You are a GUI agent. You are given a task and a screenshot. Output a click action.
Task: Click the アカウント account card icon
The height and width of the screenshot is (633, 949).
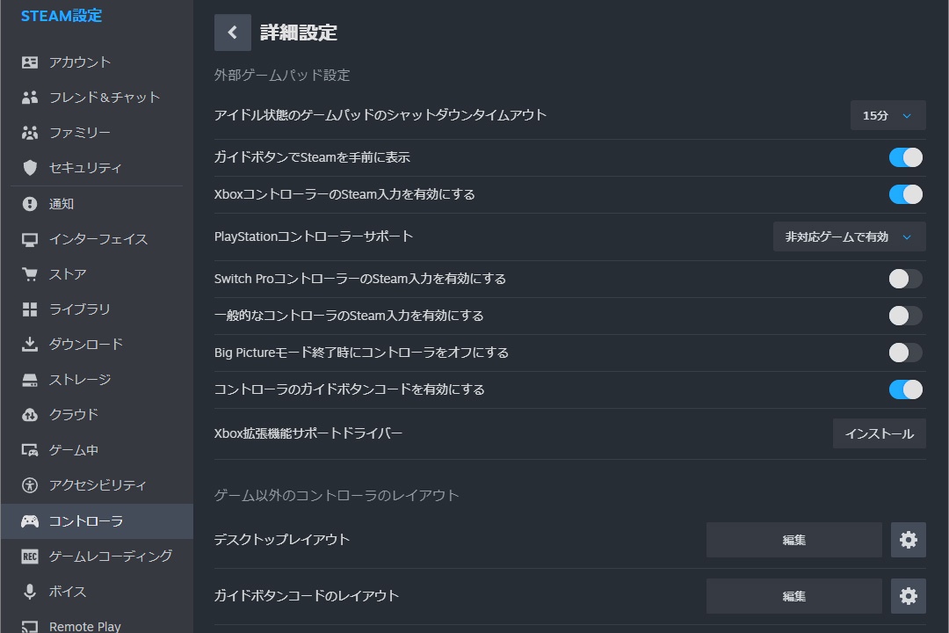30,62
